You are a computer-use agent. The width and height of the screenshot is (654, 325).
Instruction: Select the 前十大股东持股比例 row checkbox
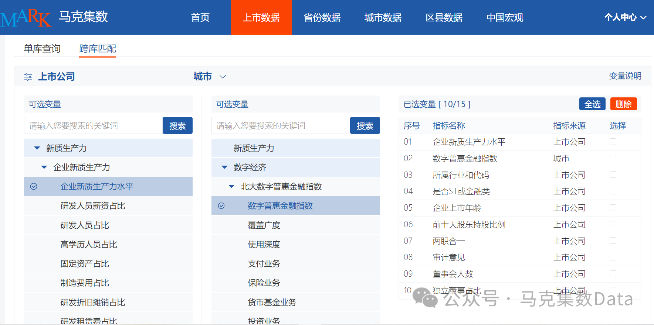[613, 224]
